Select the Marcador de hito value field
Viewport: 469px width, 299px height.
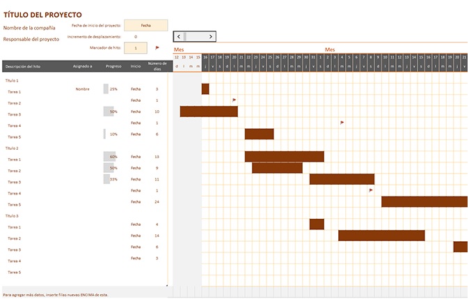point(136,48)
